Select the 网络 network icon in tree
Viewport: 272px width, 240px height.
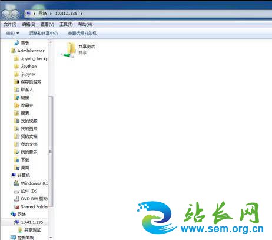(x=13, y=214)
